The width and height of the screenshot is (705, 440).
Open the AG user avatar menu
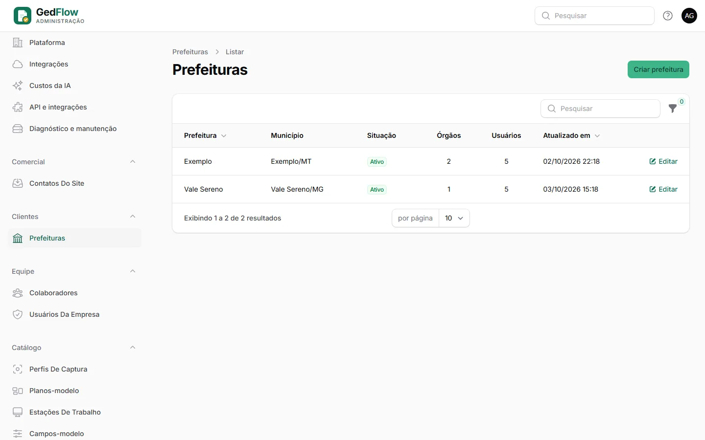[689, 16]
